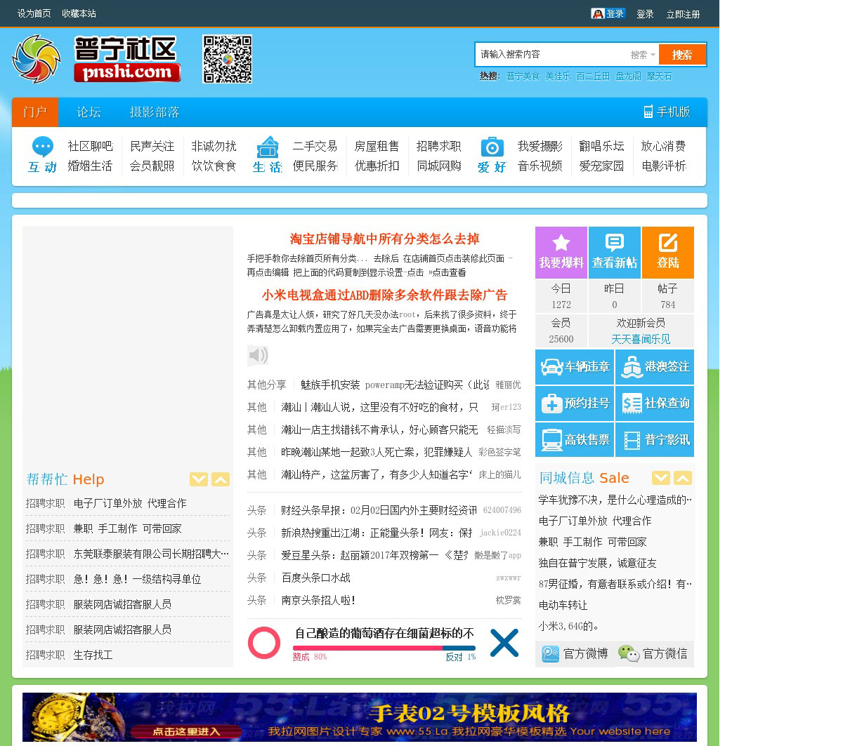Viewport: 843px width, 746px height.
Task: Open the 淘宝店铺导航 headline link
Action: click(x=384, y=239)
